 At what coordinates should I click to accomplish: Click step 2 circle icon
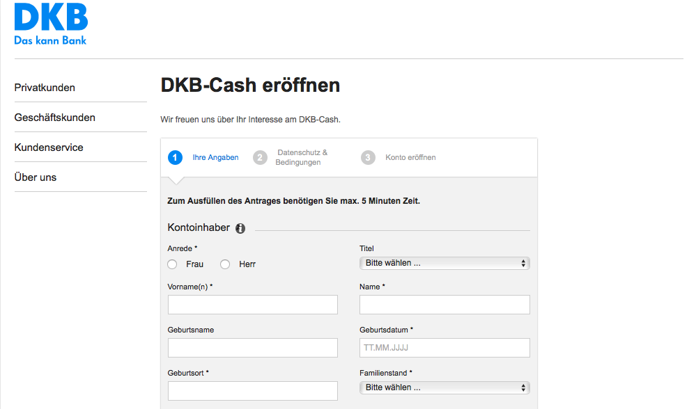260,157
